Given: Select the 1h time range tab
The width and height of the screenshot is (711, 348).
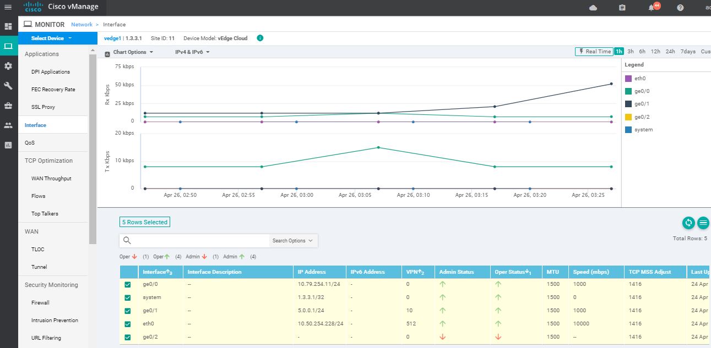Looking at the screenshot, I should click(619, 52).
